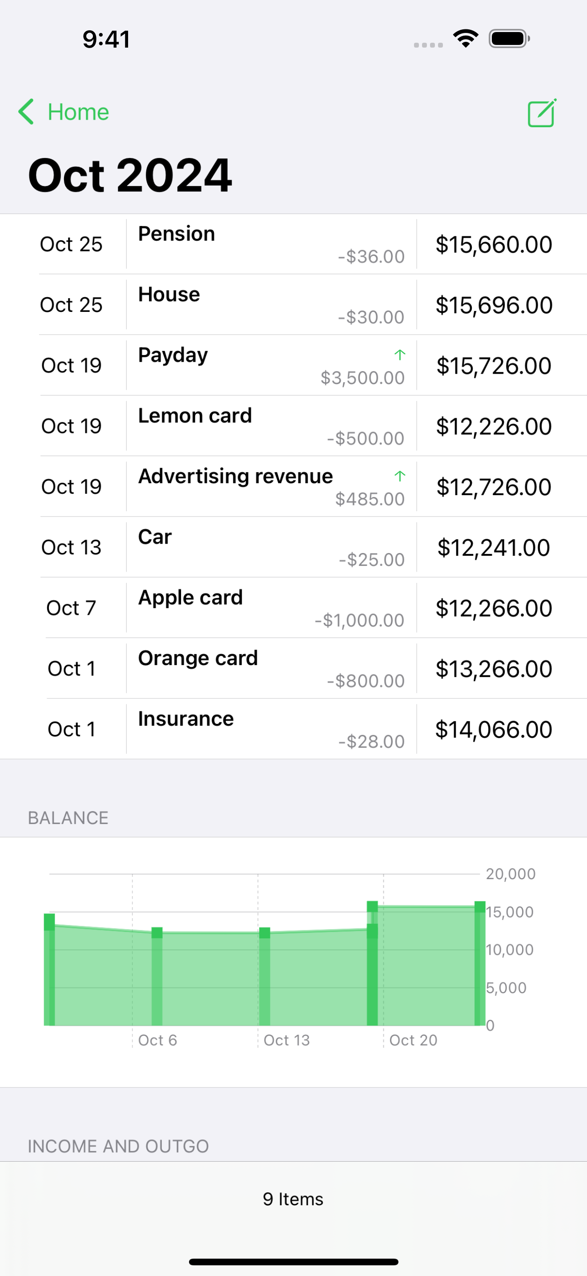Image resolution: width=587 pixels, height=1276 pixels.
Task: Open the Pension transaction
Action: click(271, 244)
